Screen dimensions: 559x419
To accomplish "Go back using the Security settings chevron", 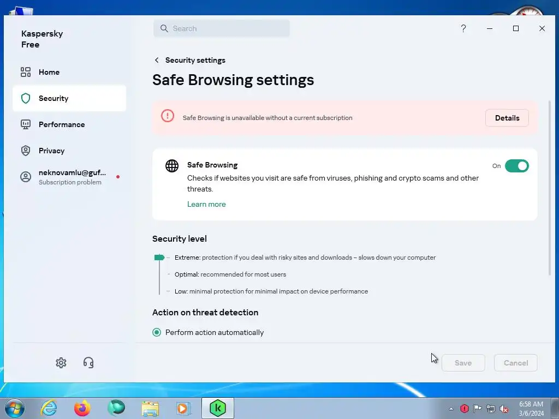I will coord(157,60).
